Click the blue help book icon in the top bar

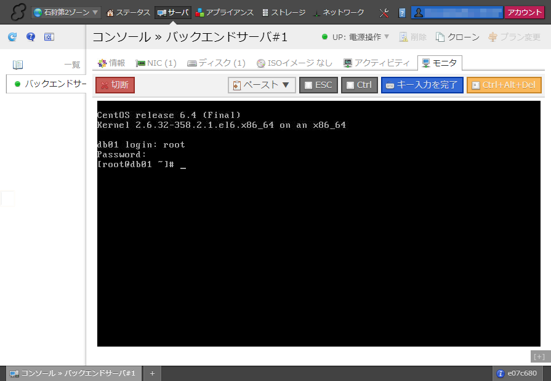click(x=402, y=12)
